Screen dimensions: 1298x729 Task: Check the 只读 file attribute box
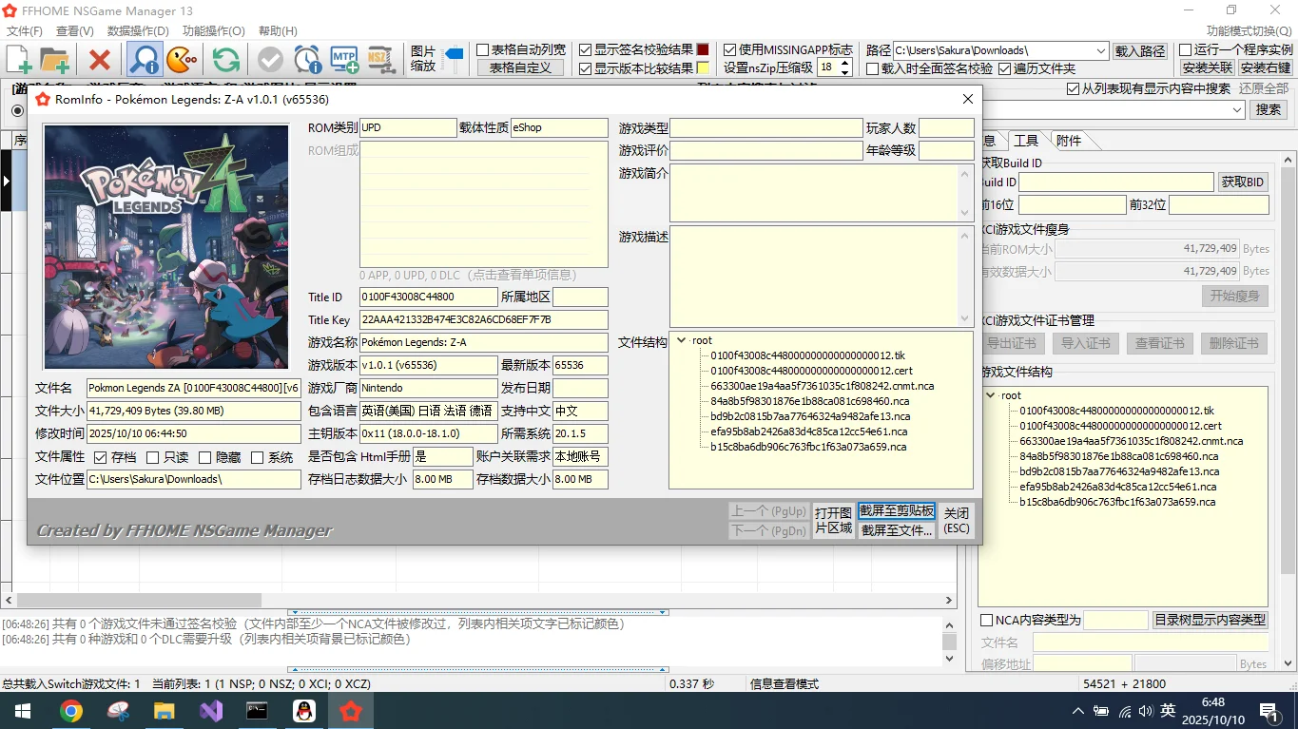pos(153,457)
